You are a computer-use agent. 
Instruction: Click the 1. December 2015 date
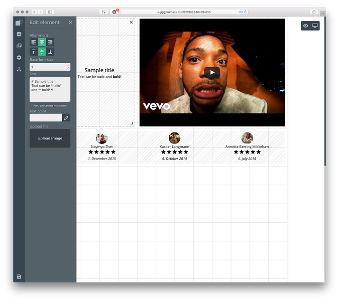(x=101, y=159)
